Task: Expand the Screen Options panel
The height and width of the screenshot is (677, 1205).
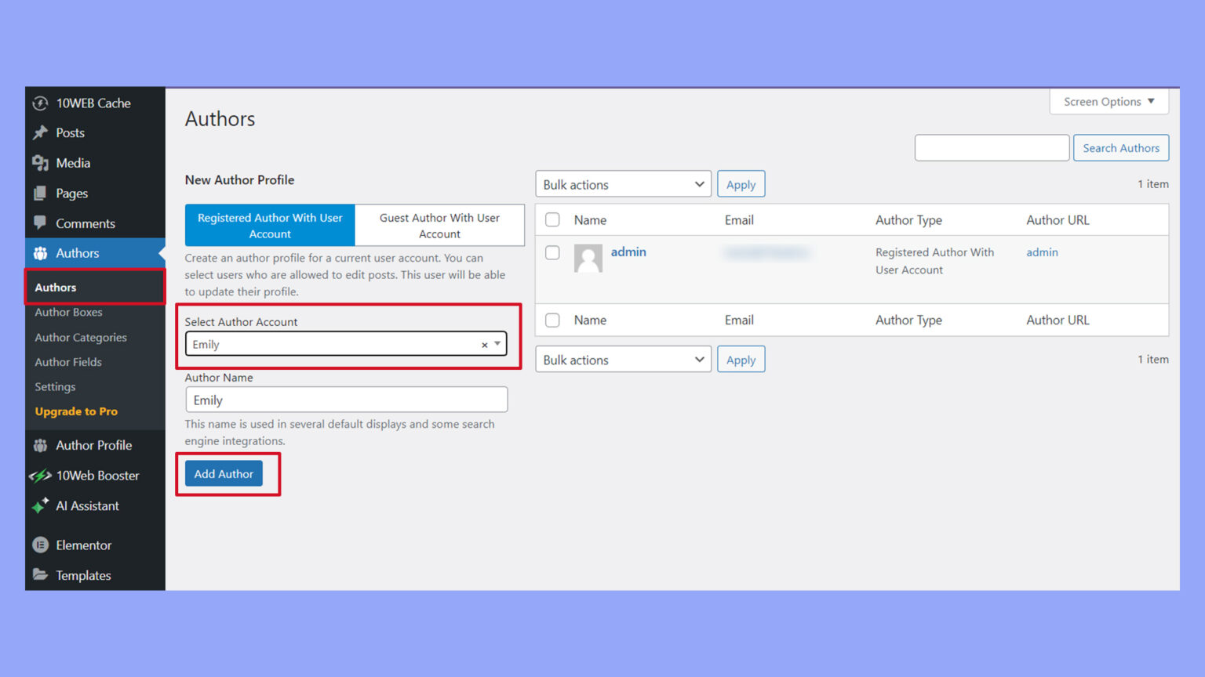Action: pyautogui.click(x=1109, y=101)
